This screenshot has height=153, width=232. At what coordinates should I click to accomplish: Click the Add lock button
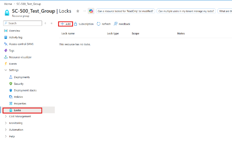66,24
